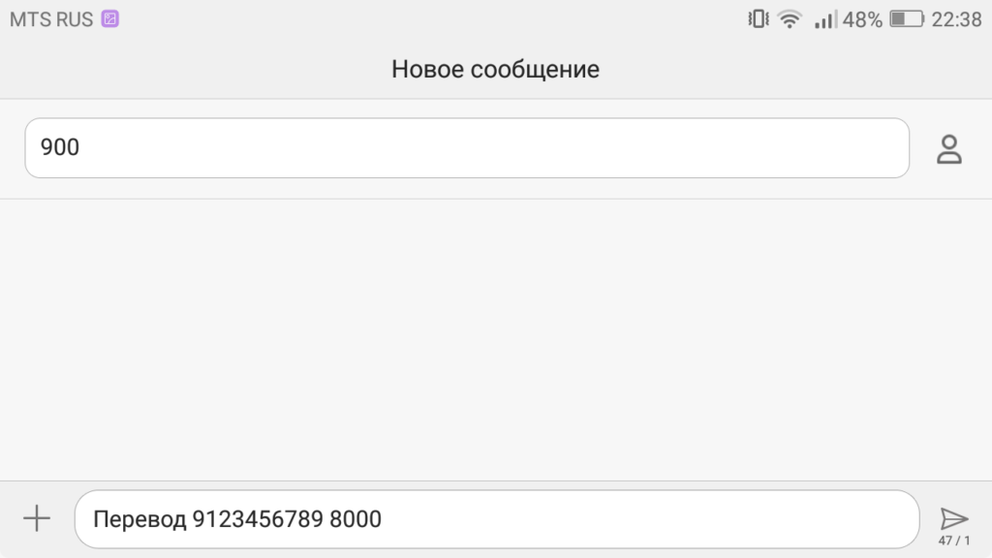
Task: Tap the empty conversation area
Action: (x=496, y=339)
